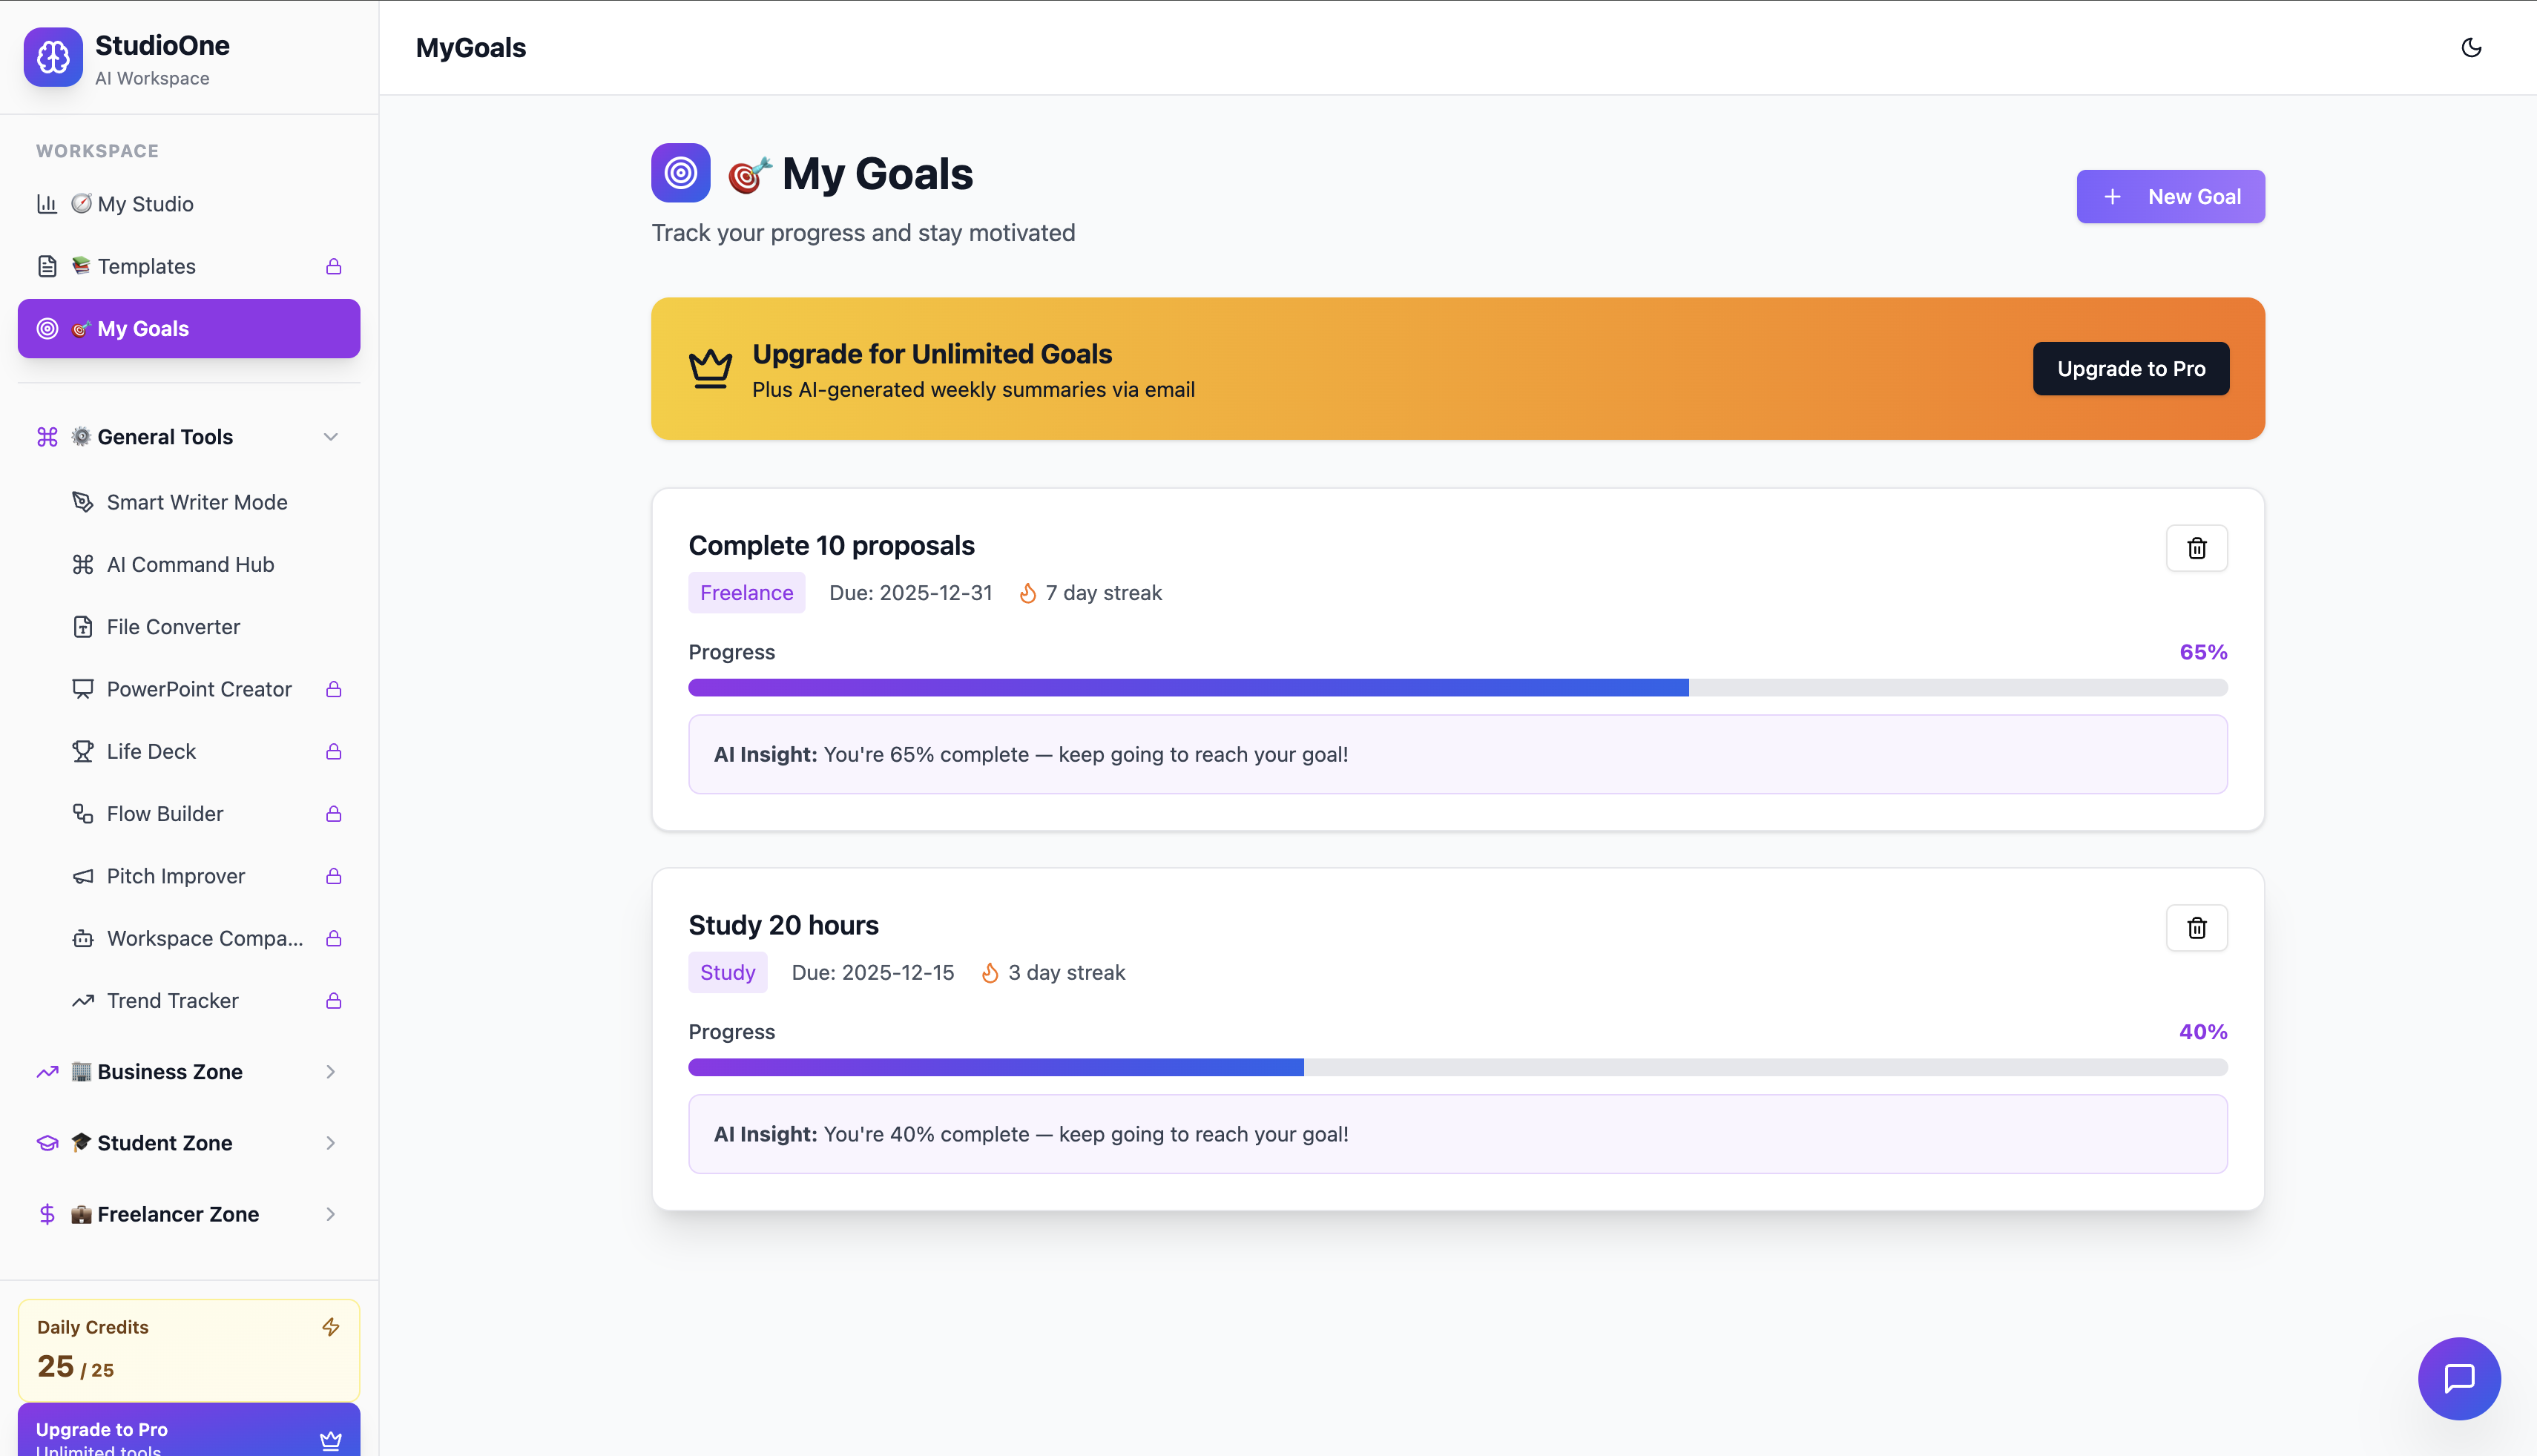Click the crown icon in the upgrade banner

click(710, 368)
